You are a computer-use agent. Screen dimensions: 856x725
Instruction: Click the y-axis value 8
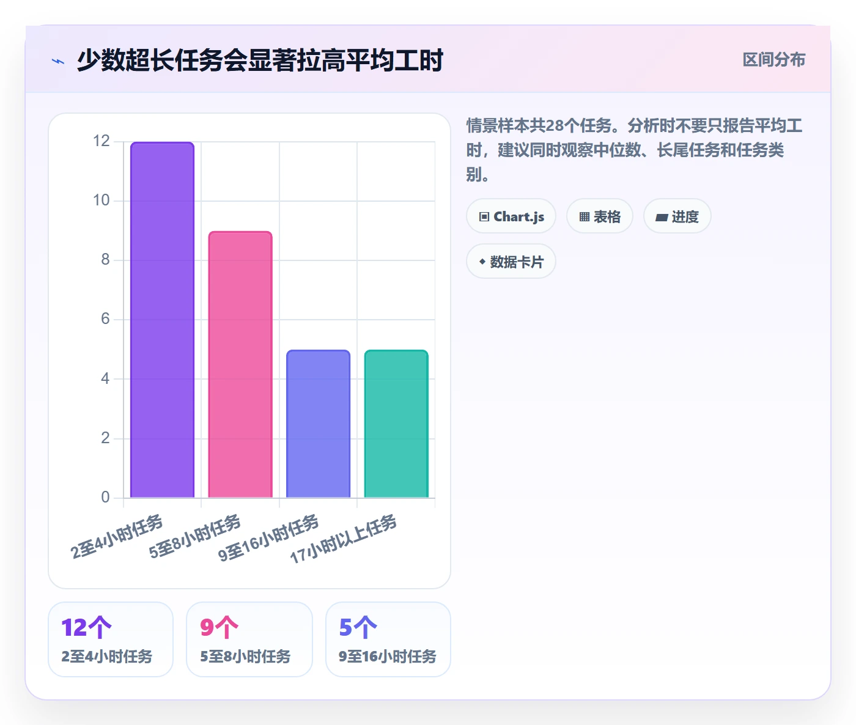tap(106, 260)
